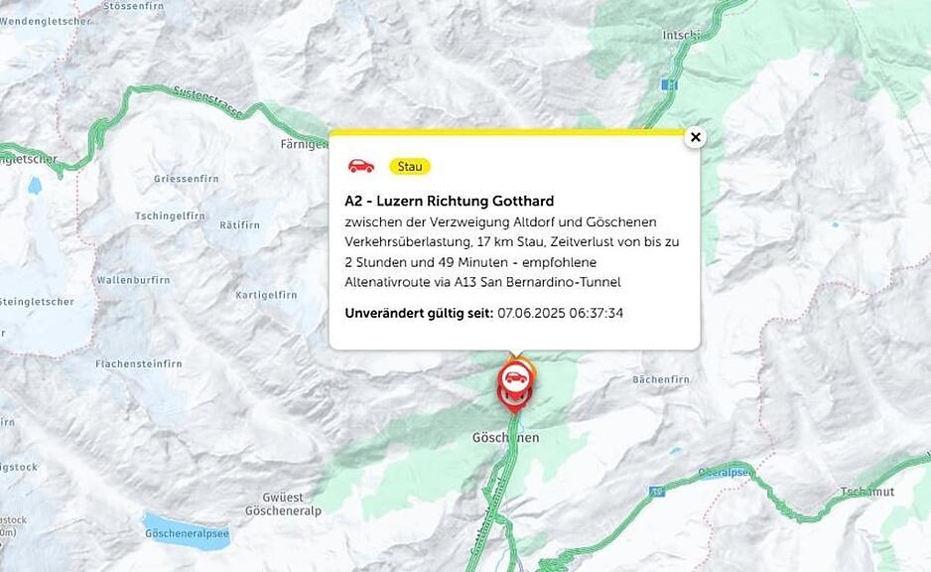This screenshot has height=572, width=931.
Task: Click the Bächenfirn glacier label
Action: point(661,379)
